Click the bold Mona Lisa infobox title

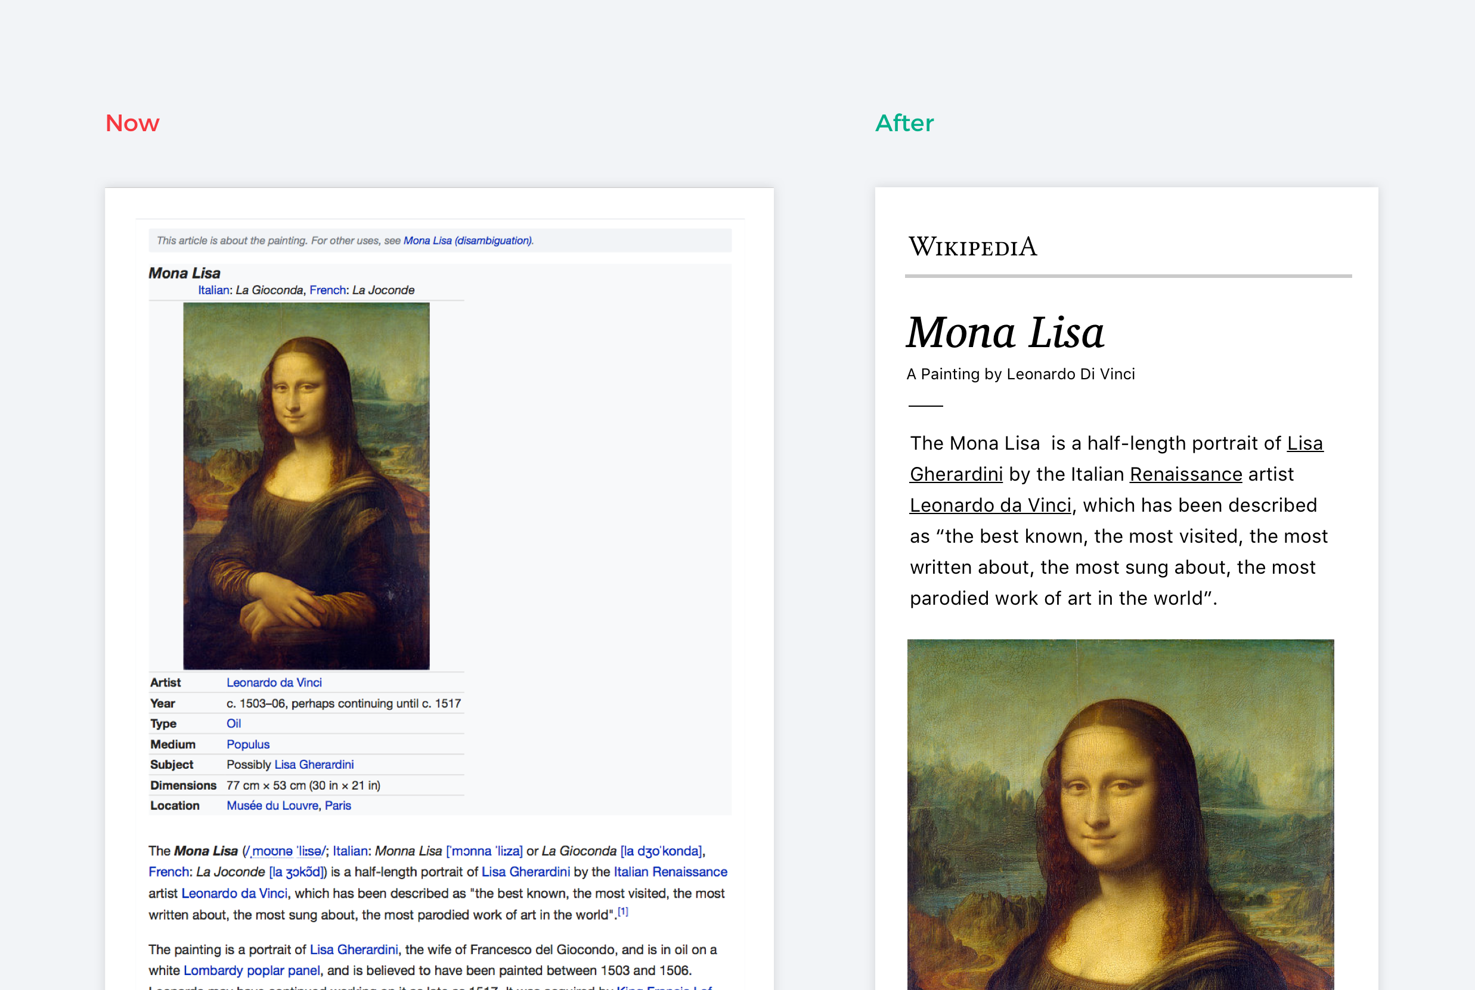point(184,273)
